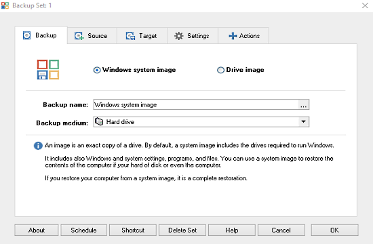Open the Backup medium dropdown arrow
The image size is (373, 244).
point(303,122)
